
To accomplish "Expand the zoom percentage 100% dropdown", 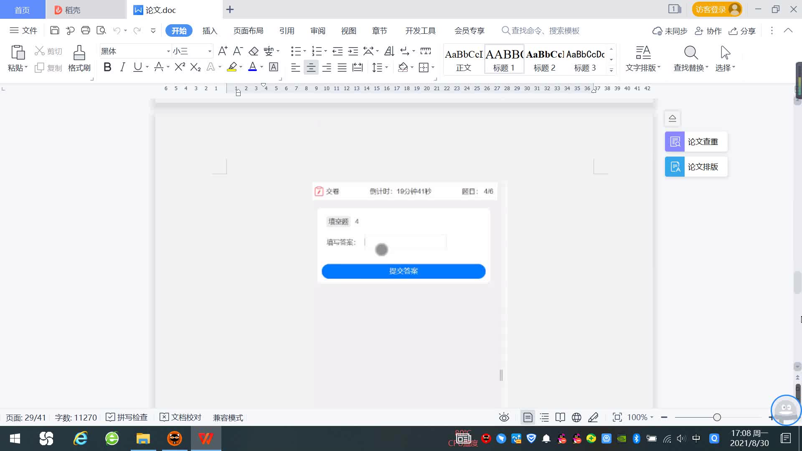I will point(652,418).
